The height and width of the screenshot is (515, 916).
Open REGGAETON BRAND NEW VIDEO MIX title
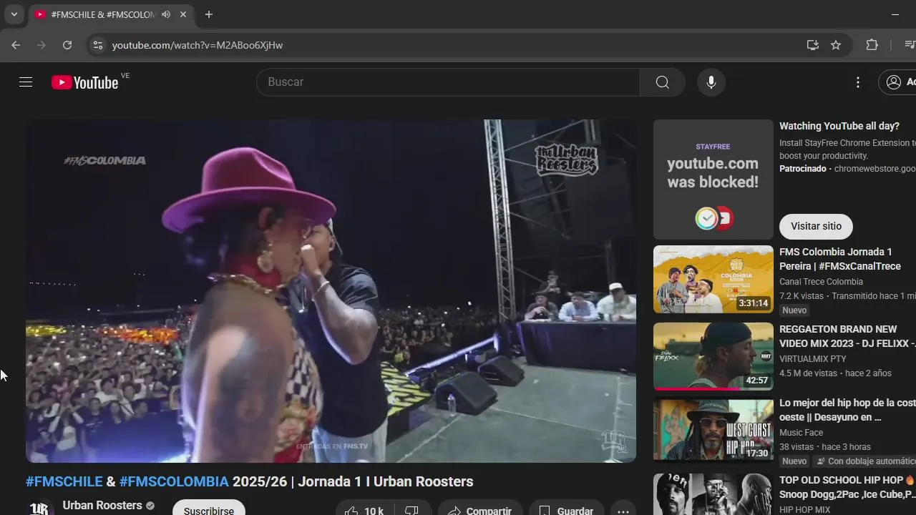tap(847, 336)
